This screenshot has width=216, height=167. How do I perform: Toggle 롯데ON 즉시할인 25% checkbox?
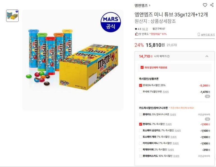[141, 85]
